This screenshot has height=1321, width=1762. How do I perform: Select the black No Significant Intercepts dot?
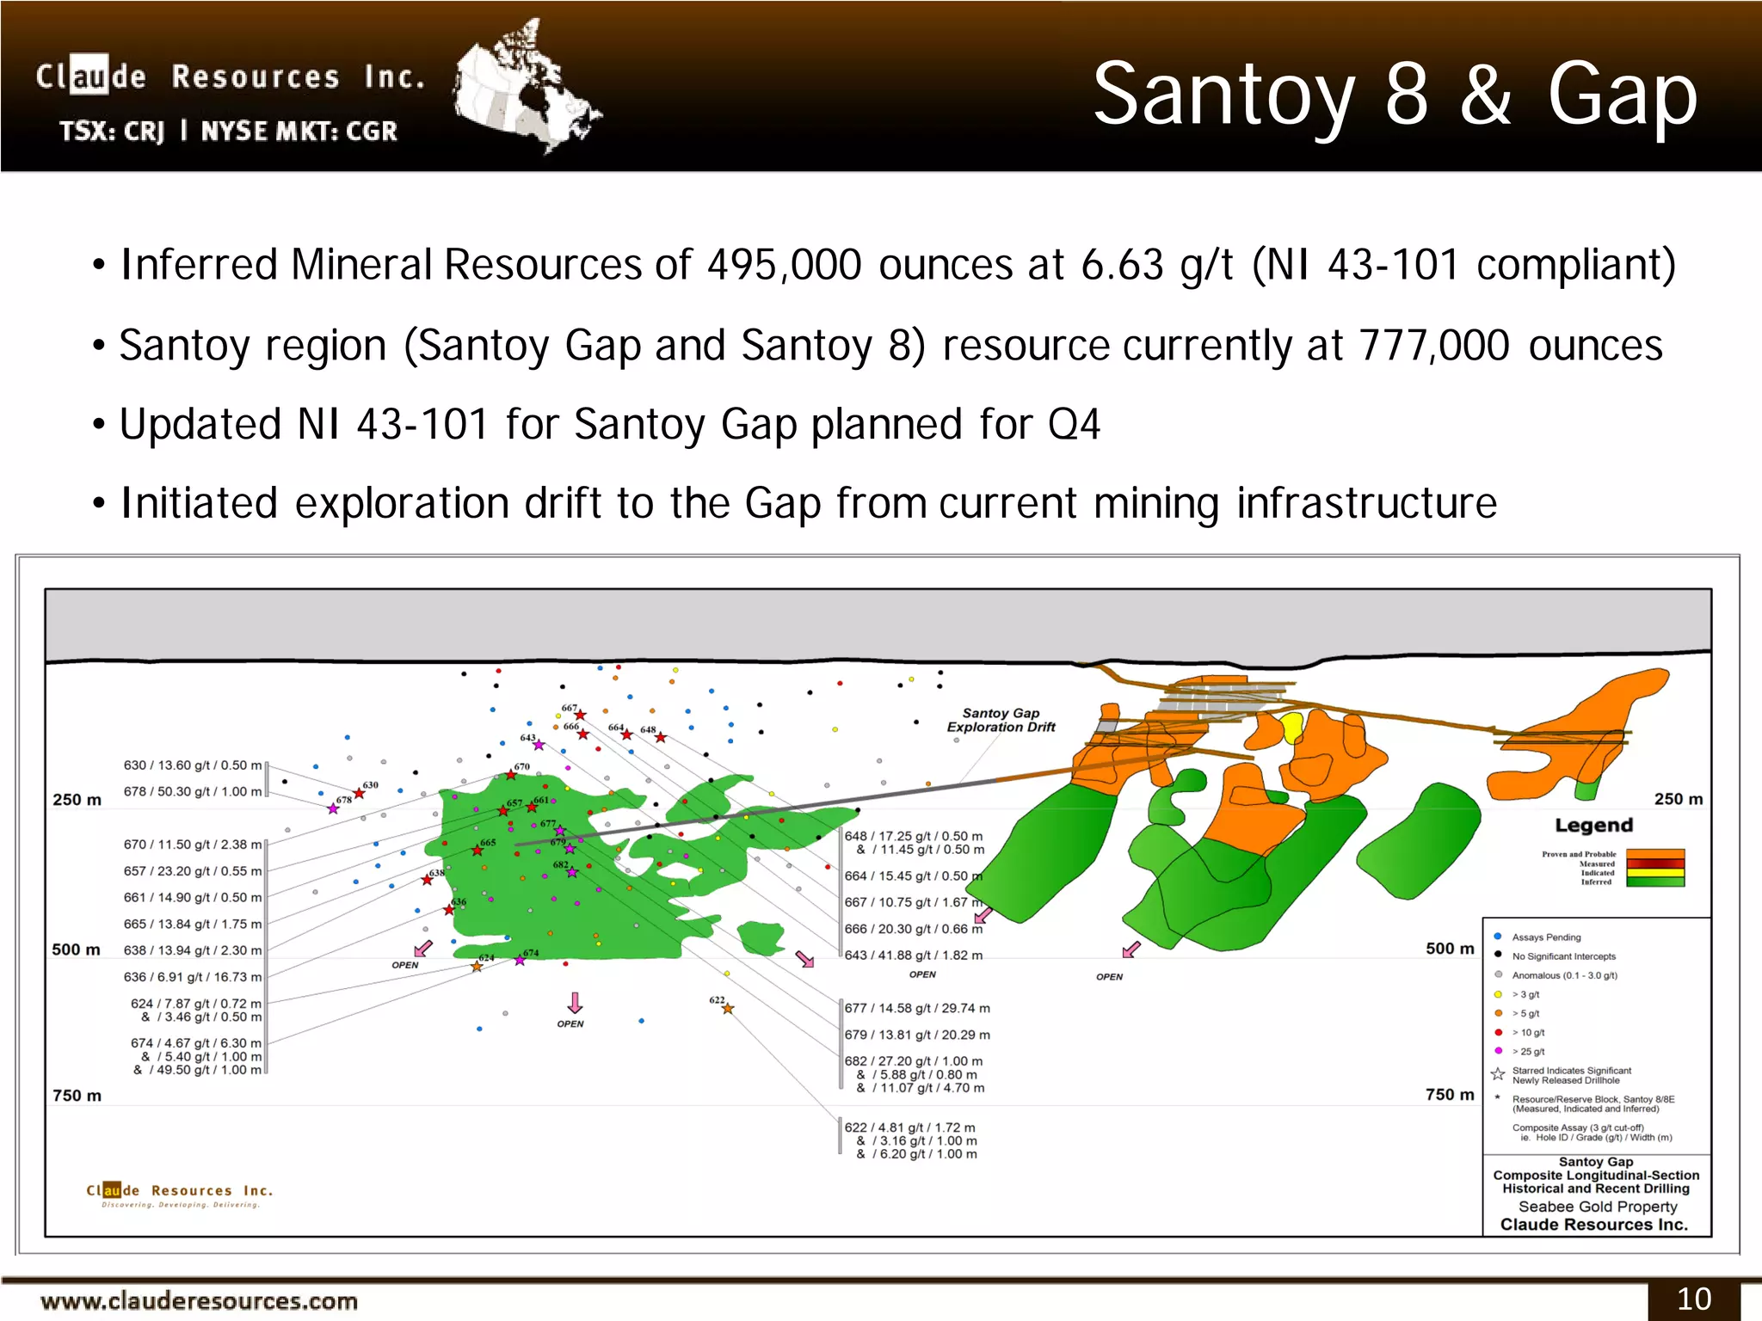click(x=1498, y=955)
